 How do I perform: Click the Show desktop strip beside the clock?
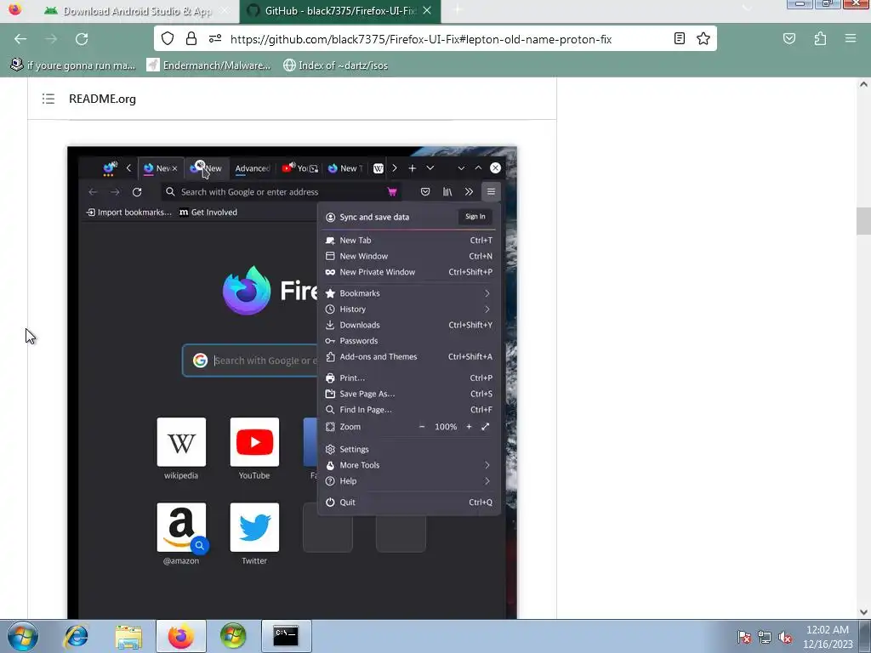866,636
